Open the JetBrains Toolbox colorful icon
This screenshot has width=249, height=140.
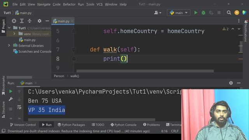[244, 13]
